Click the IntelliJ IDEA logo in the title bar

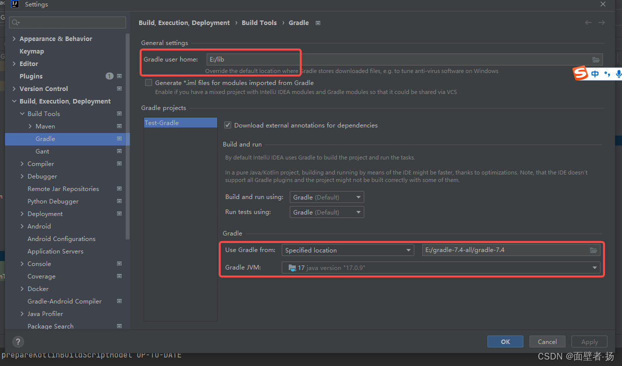tap(15, 4)
